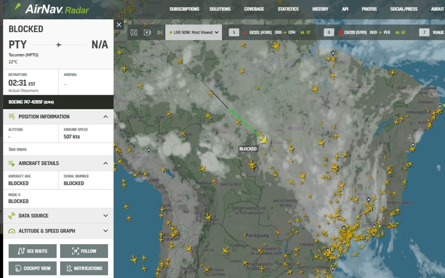Click the CA720 flight red aircraft icon

tap(340, 32)
